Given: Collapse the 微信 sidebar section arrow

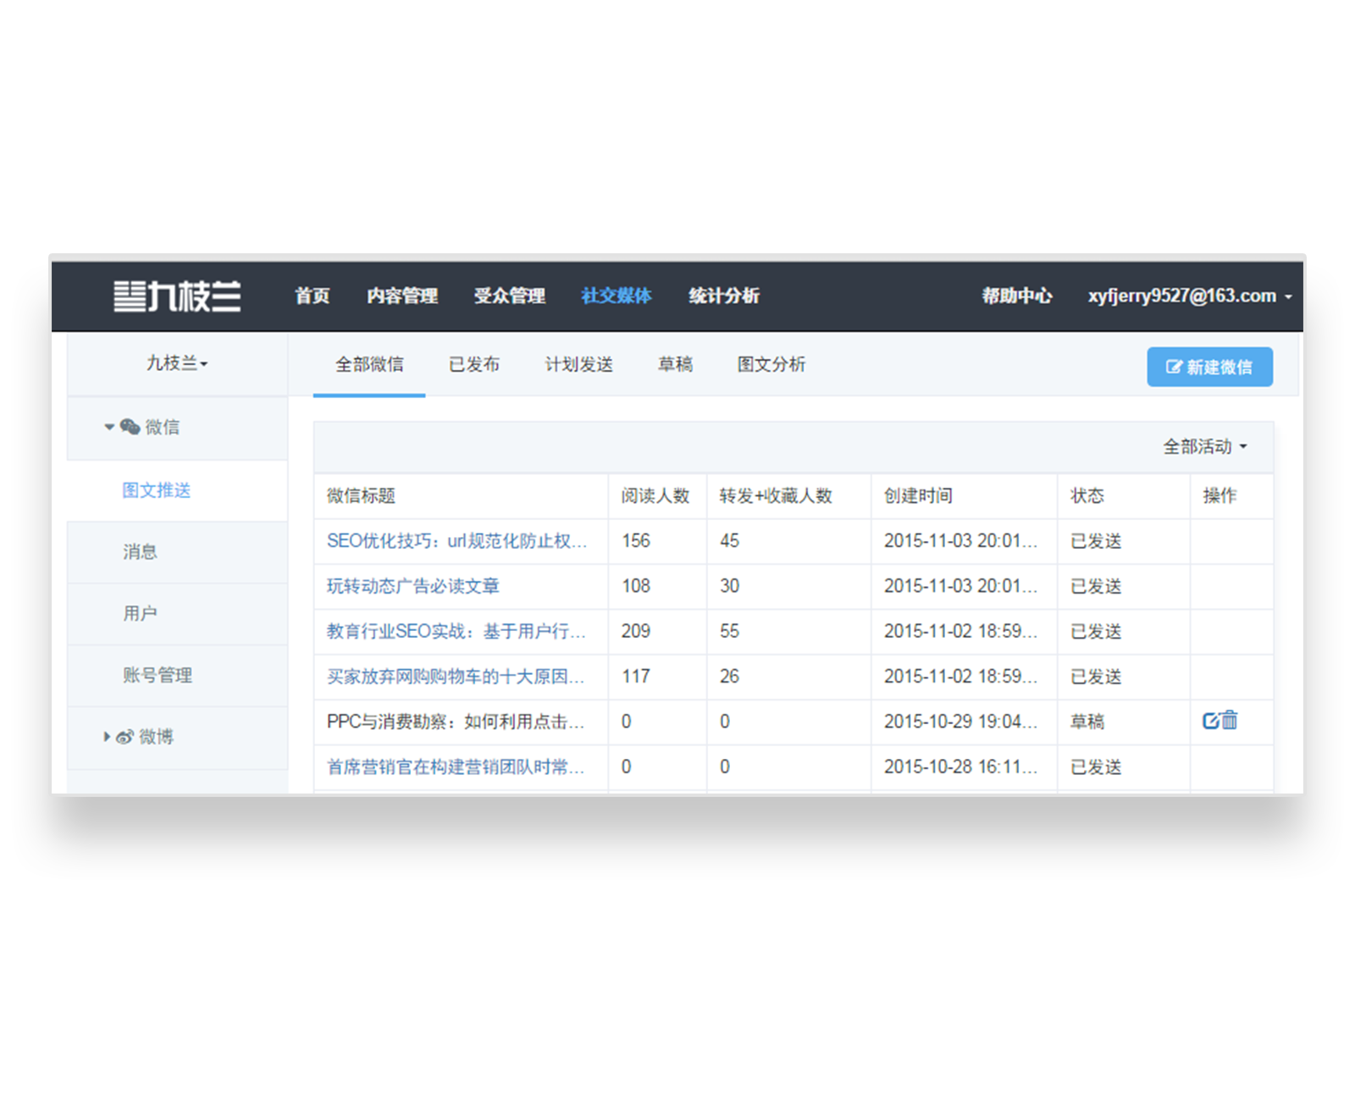Looking at the screenshot, I should tap(109, 427).
